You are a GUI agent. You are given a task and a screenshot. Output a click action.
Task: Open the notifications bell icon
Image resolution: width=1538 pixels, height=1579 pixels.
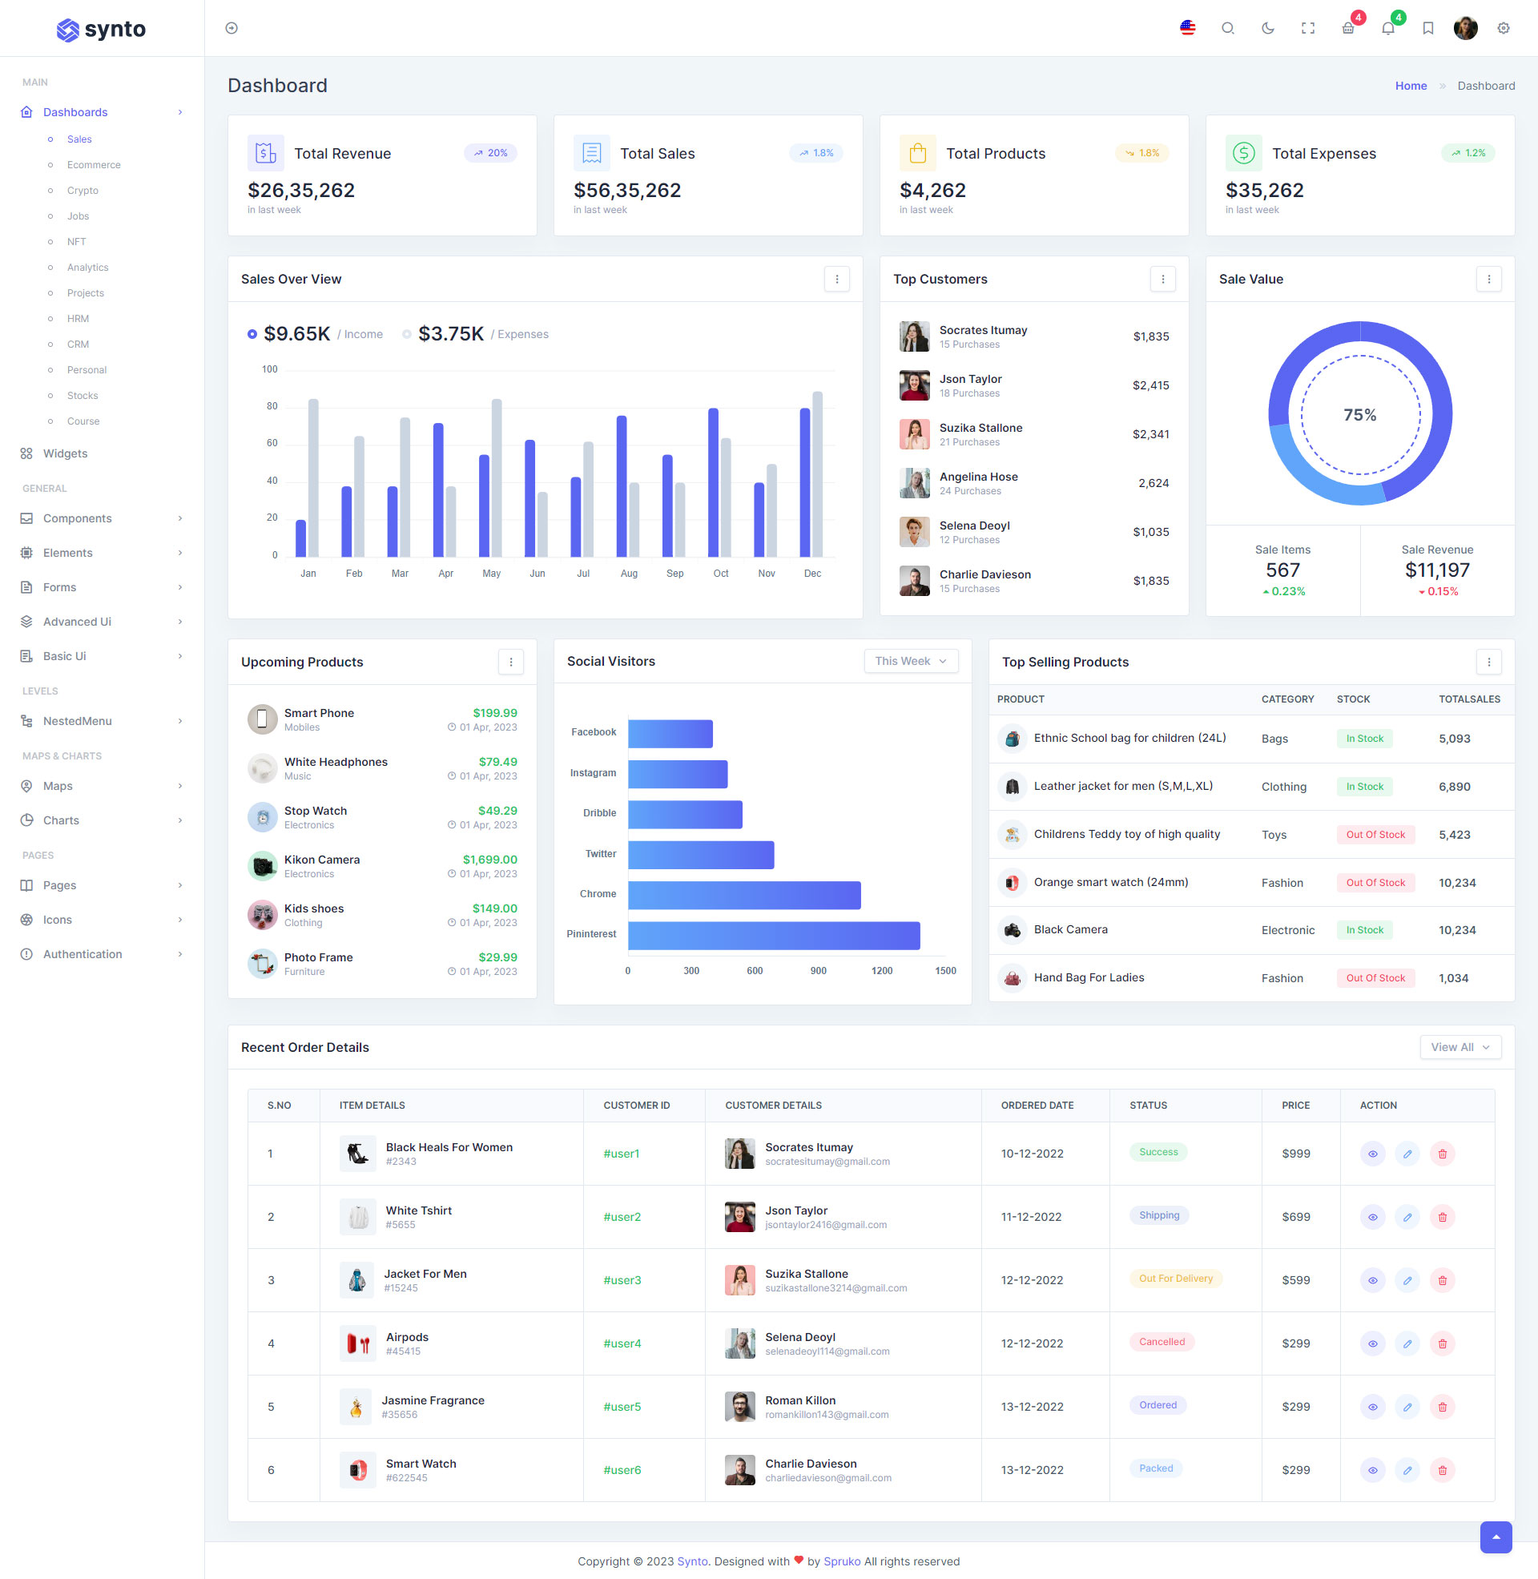(x=1387, y=28)
